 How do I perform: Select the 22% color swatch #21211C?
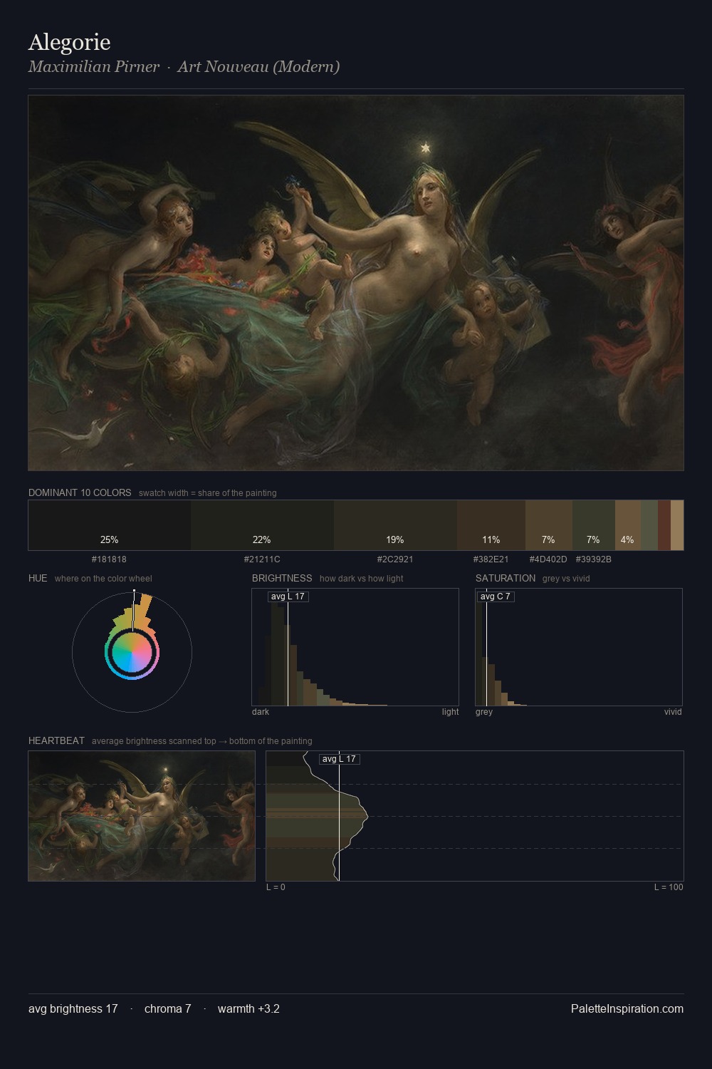[262, 525]
